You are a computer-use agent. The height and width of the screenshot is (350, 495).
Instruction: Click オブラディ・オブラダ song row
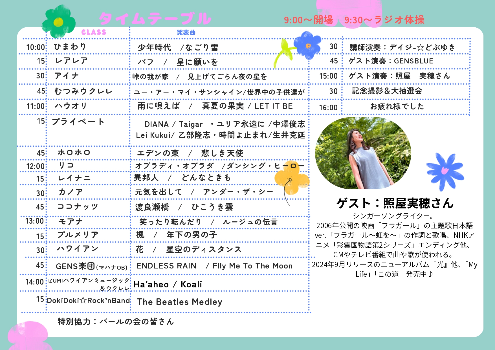(220, 166)
